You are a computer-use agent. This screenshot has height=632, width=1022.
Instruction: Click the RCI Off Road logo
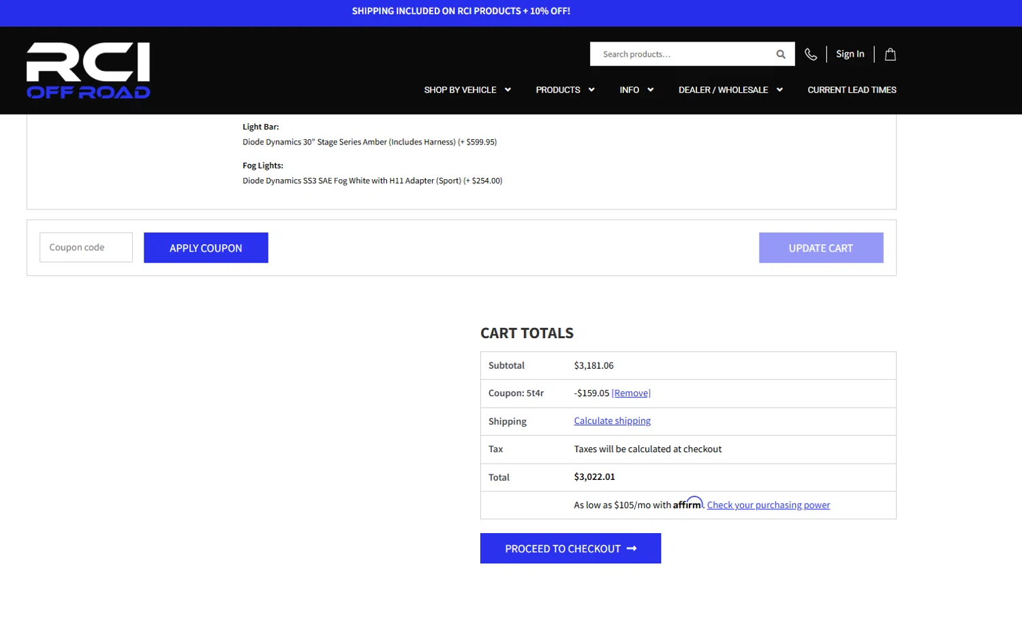pyautogui.click(x=89, y=70)
